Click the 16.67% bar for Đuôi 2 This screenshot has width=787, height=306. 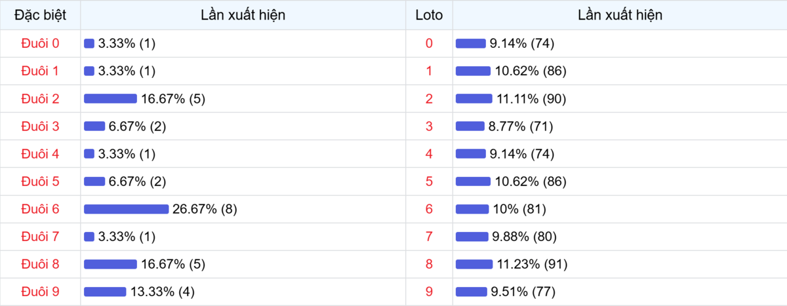coord(110,99)
